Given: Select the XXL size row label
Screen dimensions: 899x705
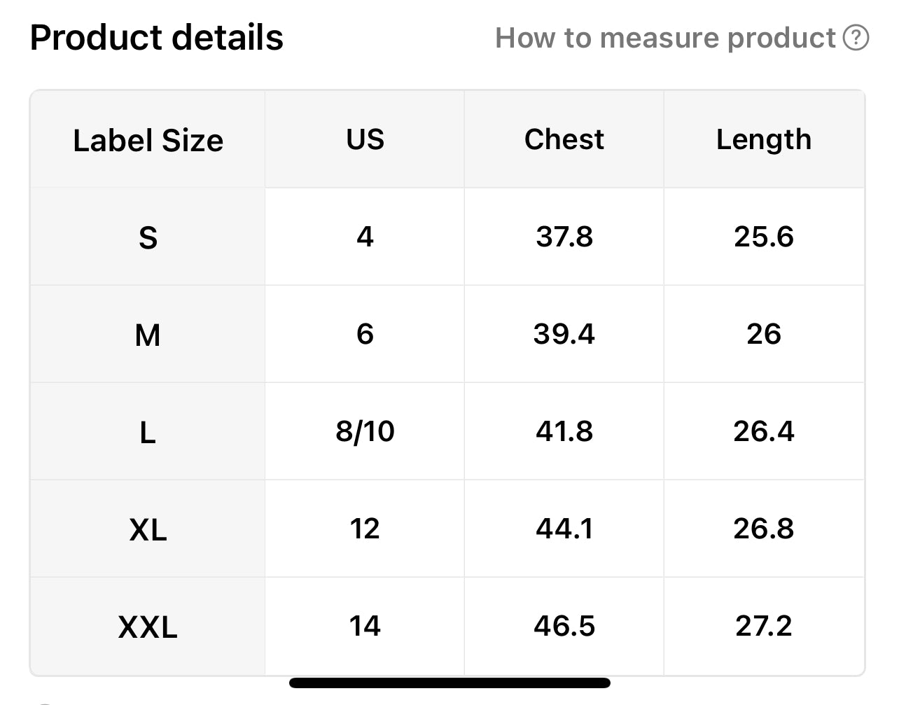Looking at the screenshot, I should (148, 626).
